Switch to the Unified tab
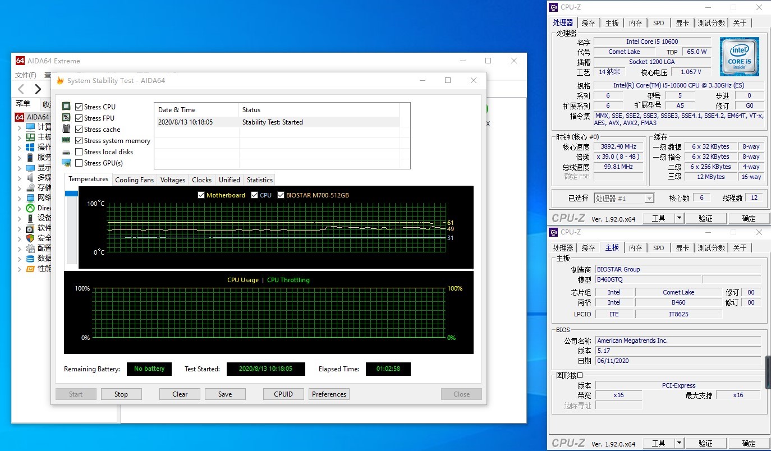Viewport: 771px width, 451px height. [x=229, y=180]
